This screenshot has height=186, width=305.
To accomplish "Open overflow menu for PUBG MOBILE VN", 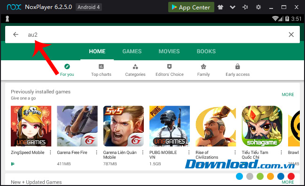I will tap(189, 152).
